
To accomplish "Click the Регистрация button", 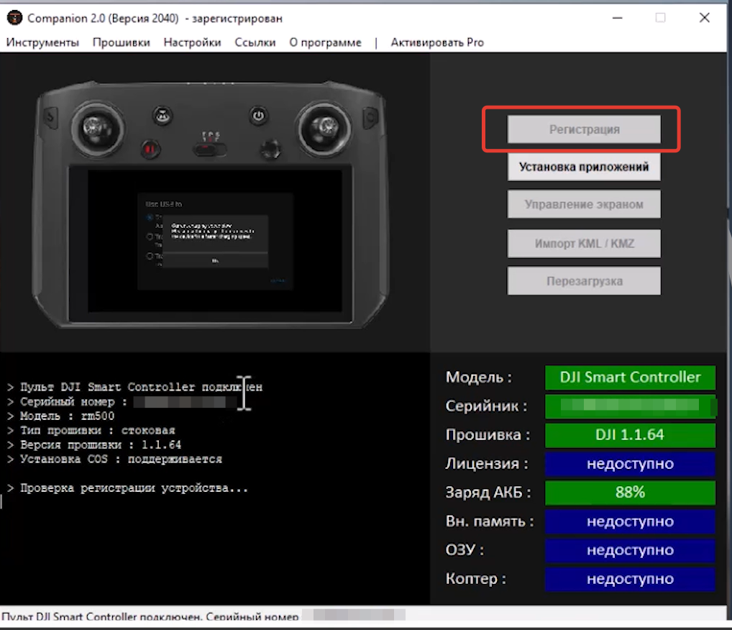I will coord(584,129).
